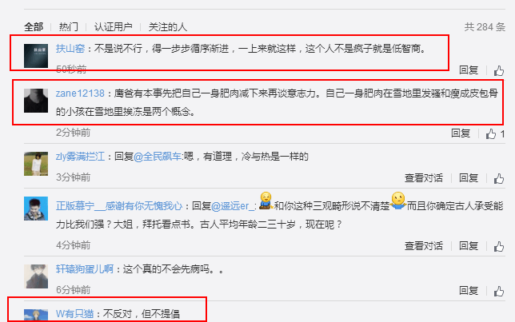Reply to zane12138's comment
Image resolution: width=515 pixels, height=322 pixels.
click(461, 133)
